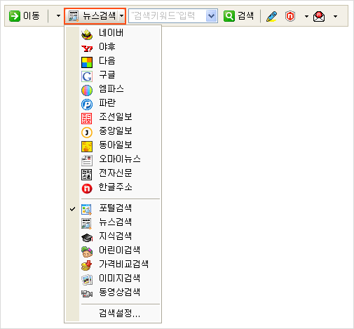This screenshot has width=354, height=329.
Task: Click the red shield security icon
Action: coord(290,16)
